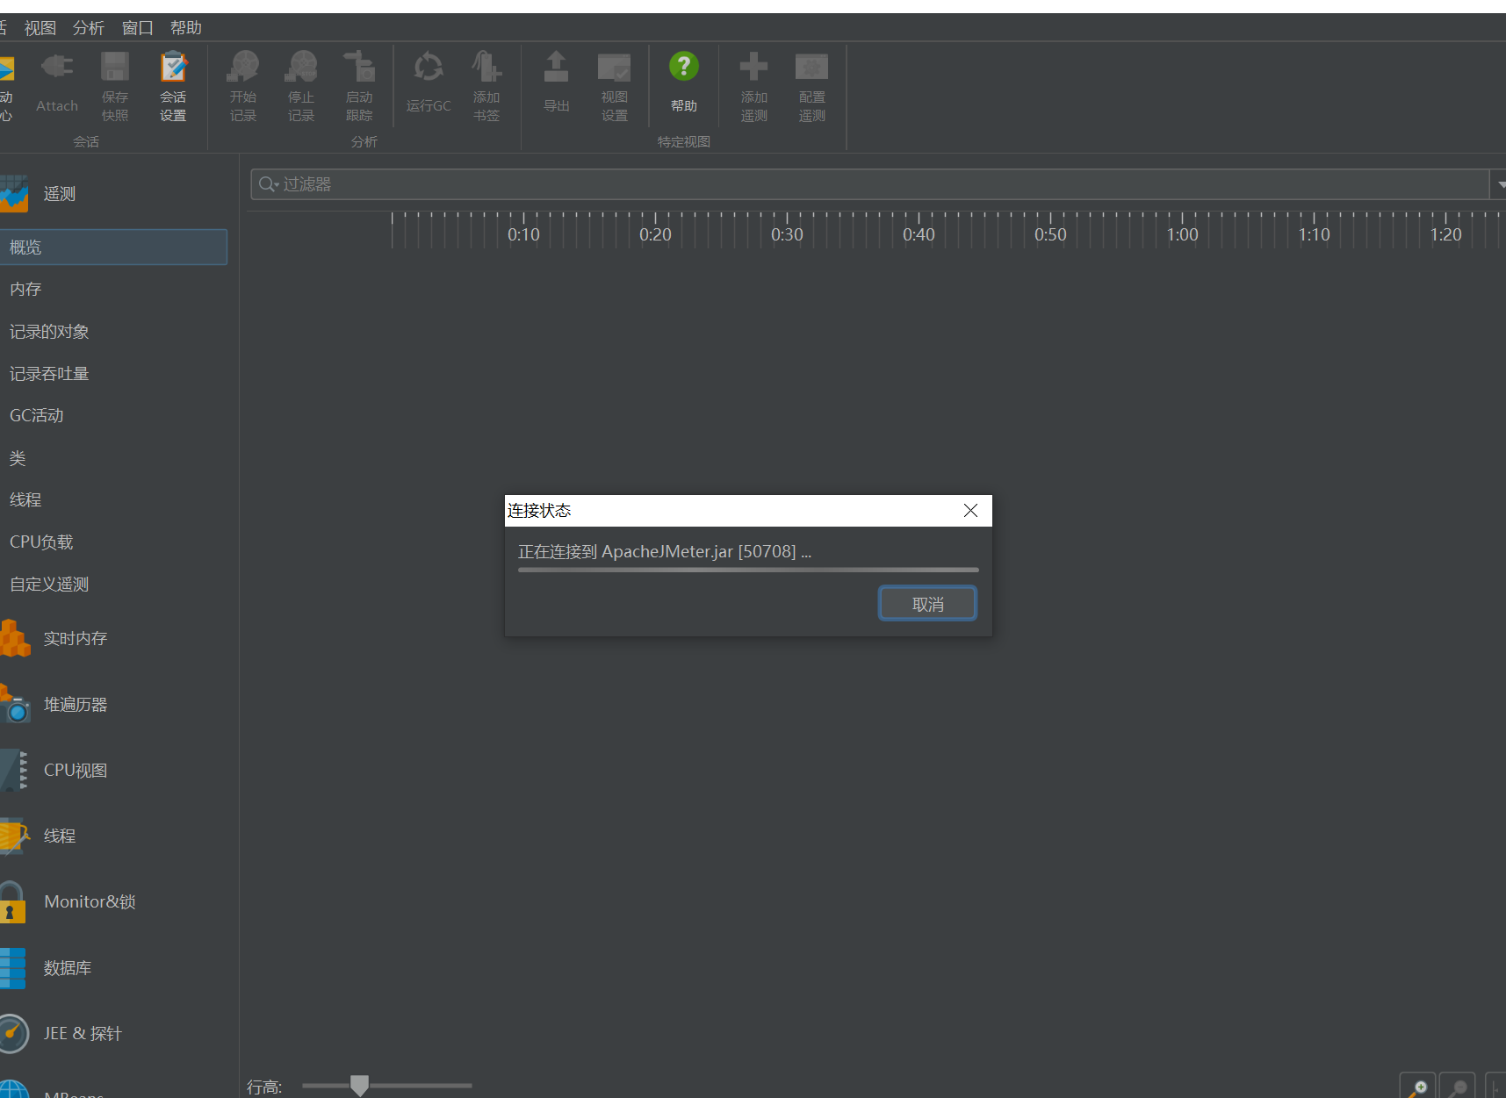Image resolution: width=1506 pixels, height=1098 pixels.
Task: Close the 连接状态 dialog
Action: click(x=970, y=511)
